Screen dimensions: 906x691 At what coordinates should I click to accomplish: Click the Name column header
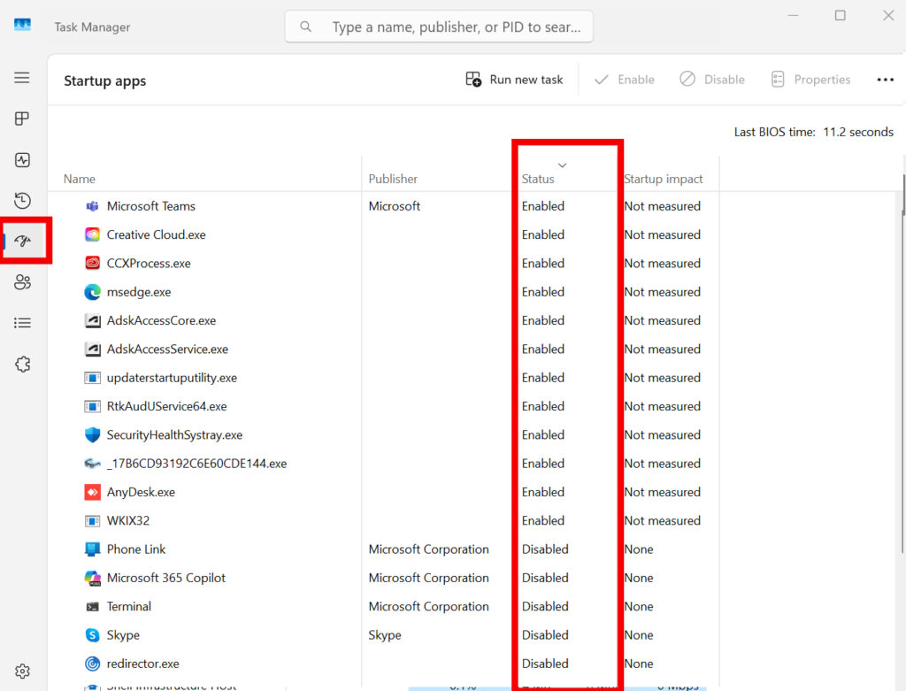point(80,179)
